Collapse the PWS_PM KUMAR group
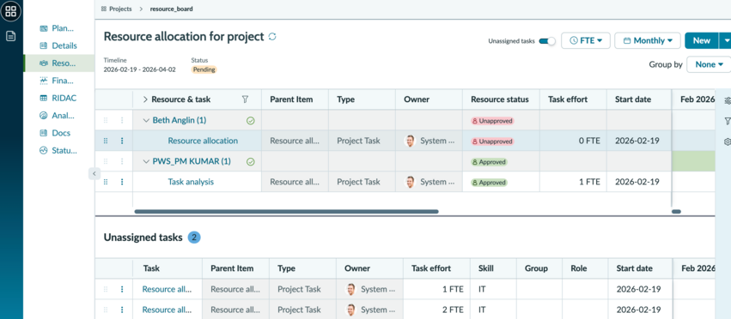This screenshot has width=731, height=319. pyautogui.click(x=146, y=161)
